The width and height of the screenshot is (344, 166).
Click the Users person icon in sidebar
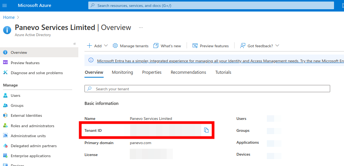pyautogui.click(x=5, y=95)
